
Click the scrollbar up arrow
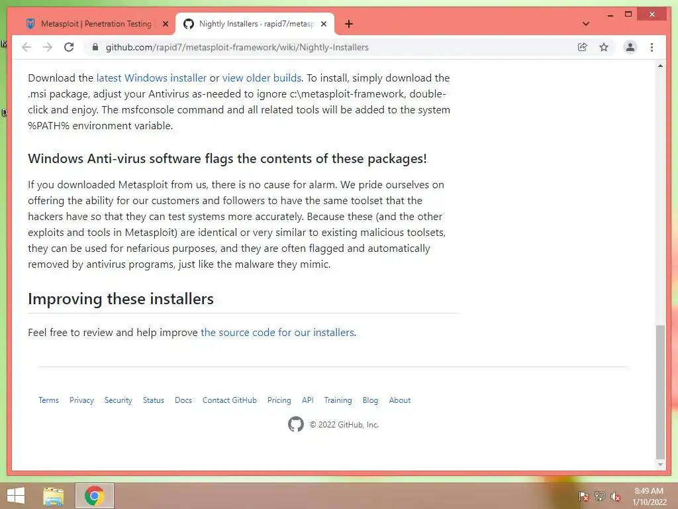coord(660,66)
